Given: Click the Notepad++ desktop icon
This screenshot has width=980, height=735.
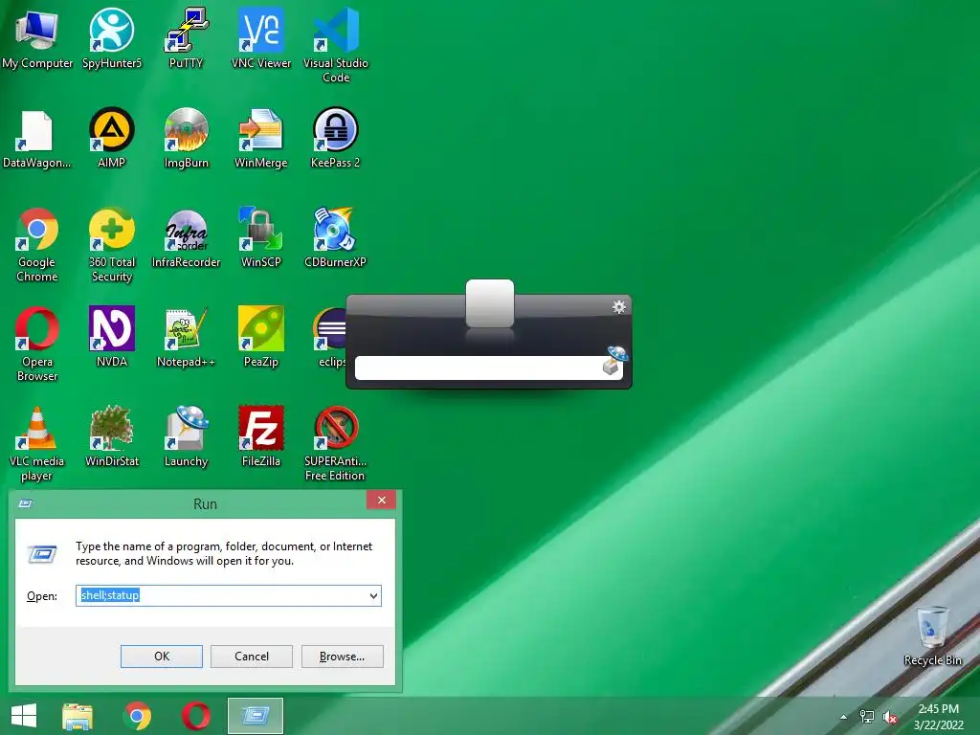Looking at the screenshot, I should [187, 338].
